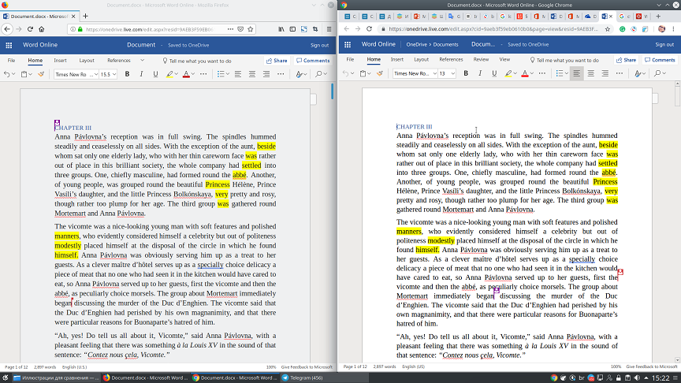
Task: Apply yellow highlighter in Chrome Word window
Action: click(508, 73)
